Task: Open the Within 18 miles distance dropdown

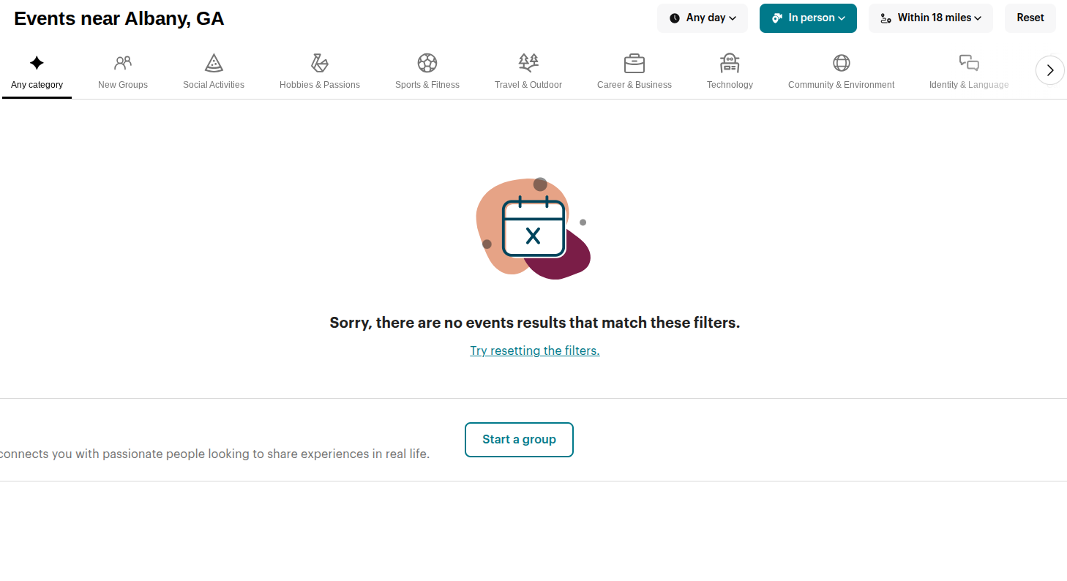Action: click(x=931, y=18)
